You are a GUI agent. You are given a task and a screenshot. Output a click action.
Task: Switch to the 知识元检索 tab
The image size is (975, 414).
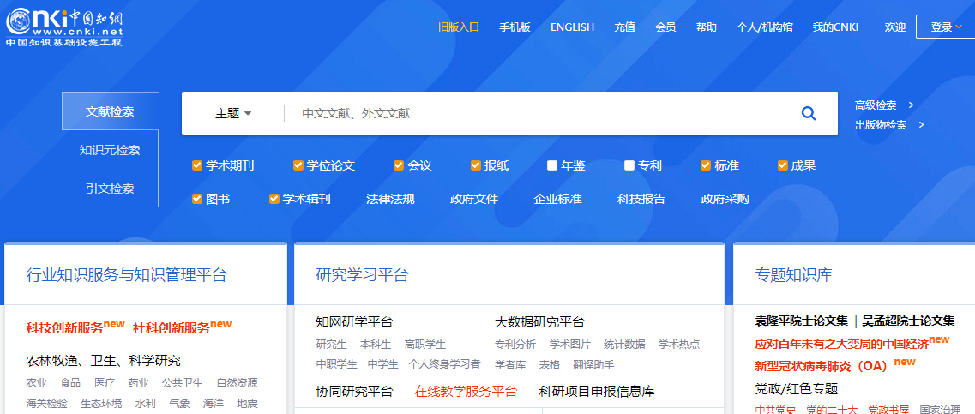110,150
